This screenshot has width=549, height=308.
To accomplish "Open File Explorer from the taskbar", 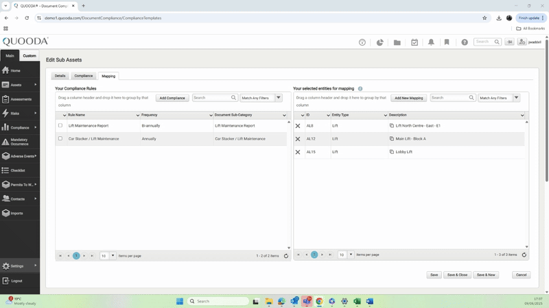I will pos(268,301).
